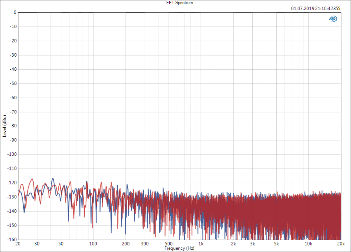The width and height of the screenshot is (351, 252).
Task: Click the 0 tick on the level axis
Action: coord(15,12)
